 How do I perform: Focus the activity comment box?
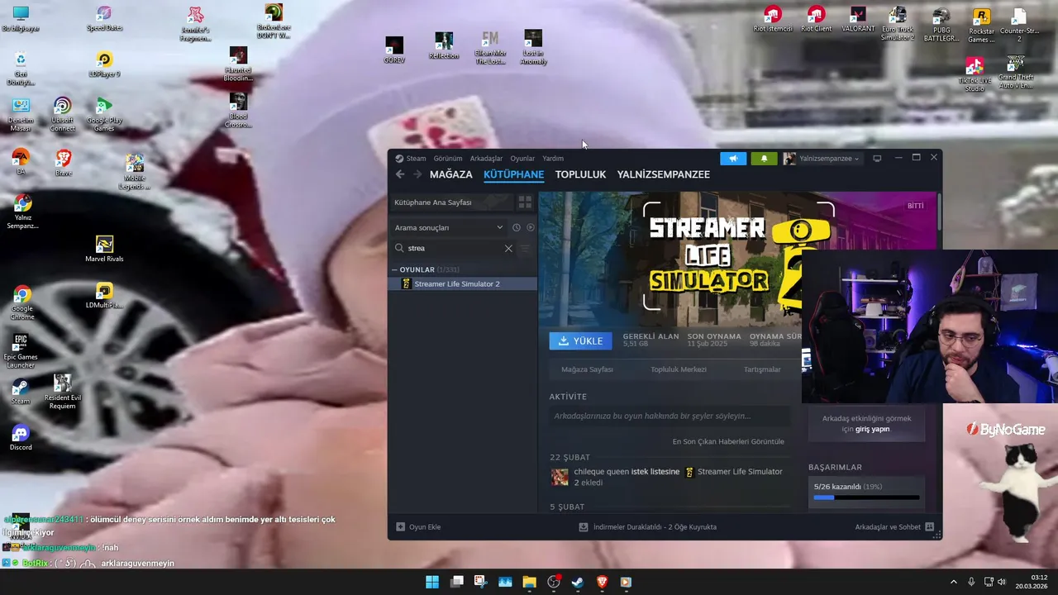(x=670, y=416)
